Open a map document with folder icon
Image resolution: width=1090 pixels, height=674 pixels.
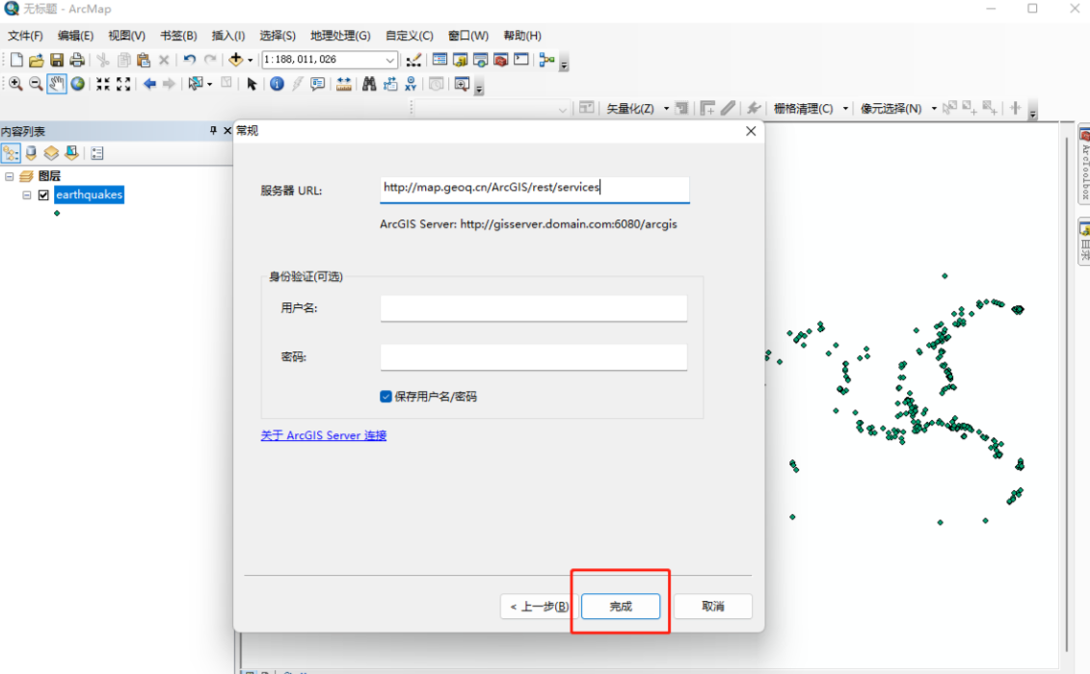[x=37, y=60]
